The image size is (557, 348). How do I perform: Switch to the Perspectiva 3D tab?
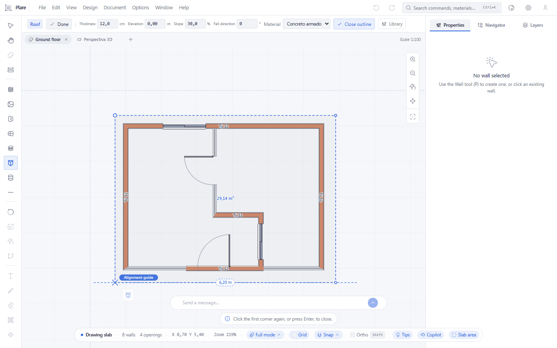click(95, 39)
